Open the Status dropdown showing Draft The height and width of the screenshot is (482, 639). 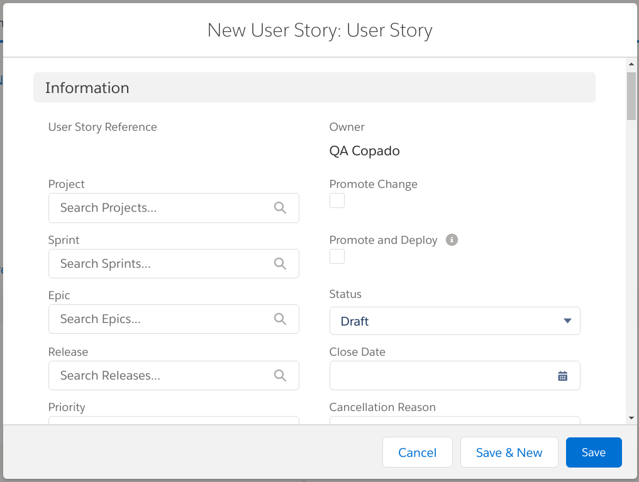pos(454,321)
